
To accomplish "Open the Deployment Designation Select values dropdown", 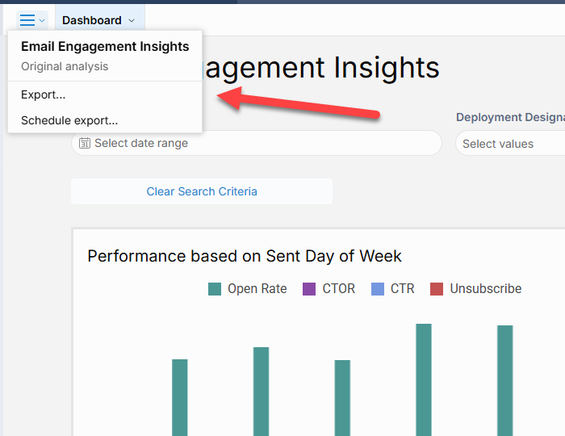I will 509,144.
